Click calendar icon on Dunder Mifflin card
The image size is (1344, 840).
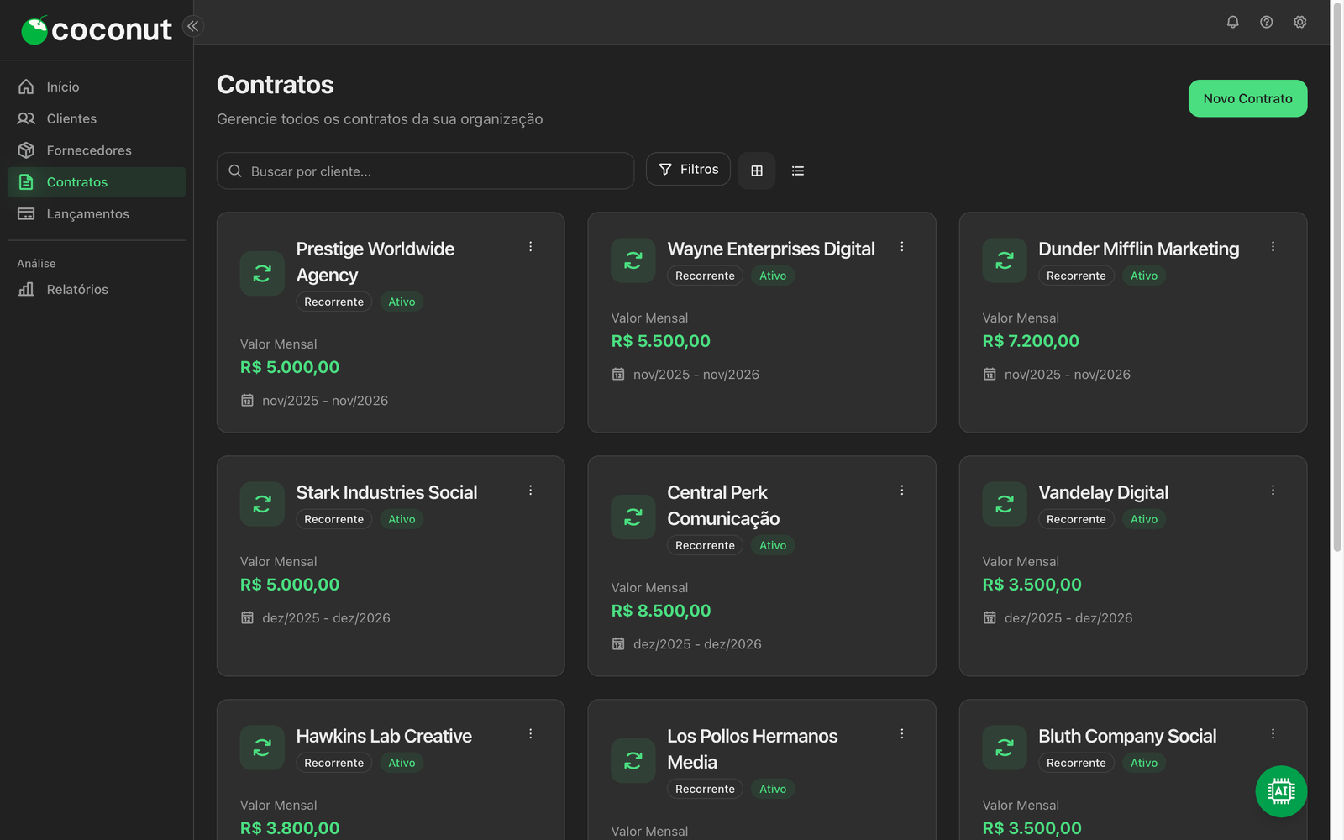click(990, 374)
